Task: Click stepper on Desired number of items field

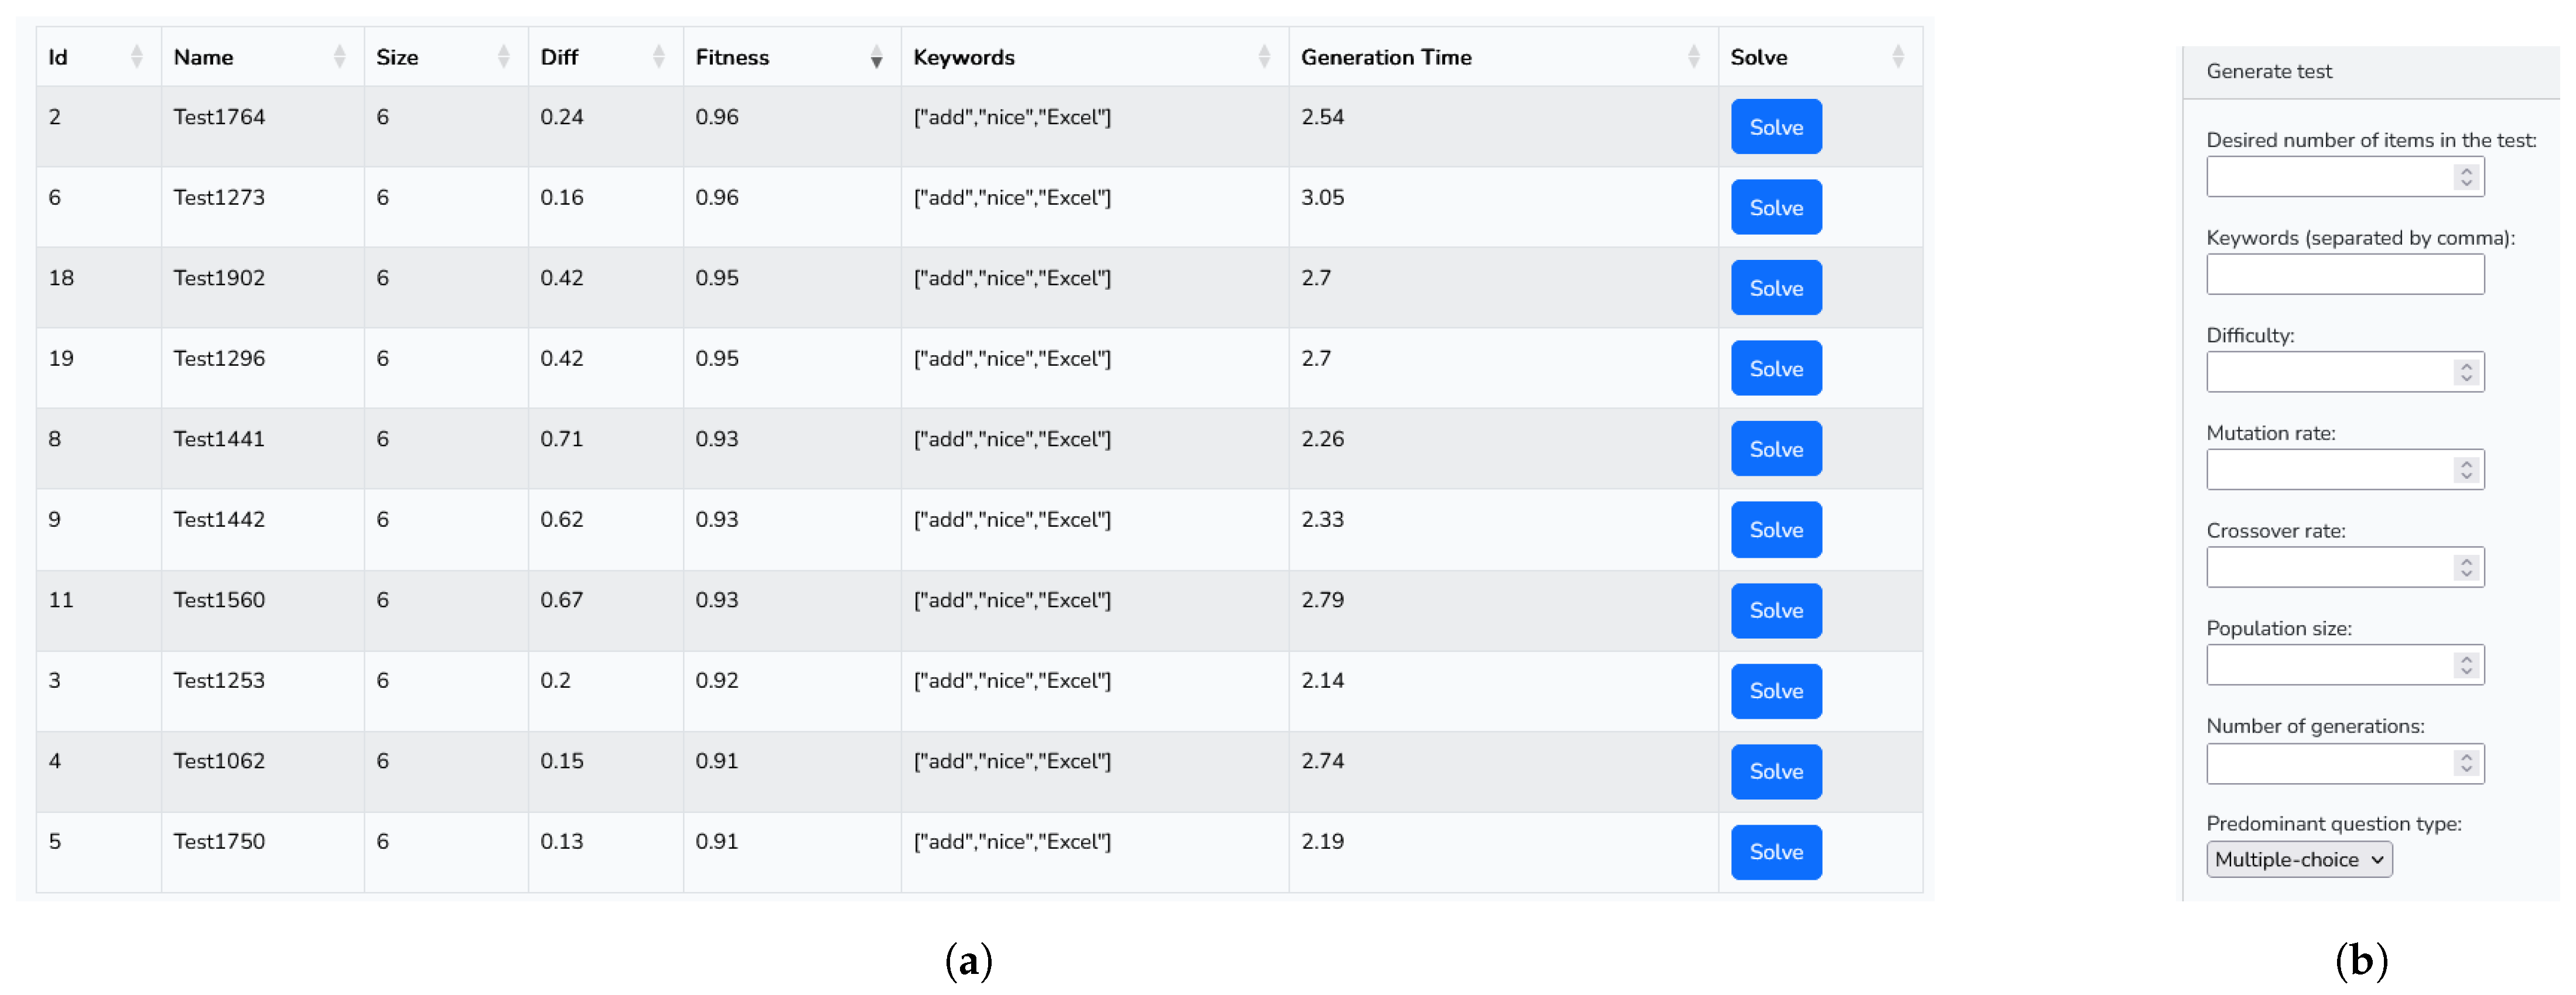Action: (2466, 177)
